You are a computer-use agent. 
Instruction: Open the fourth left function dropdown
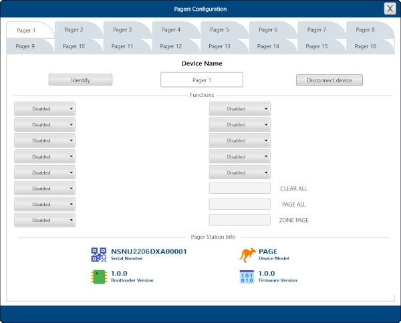point(45,156)
